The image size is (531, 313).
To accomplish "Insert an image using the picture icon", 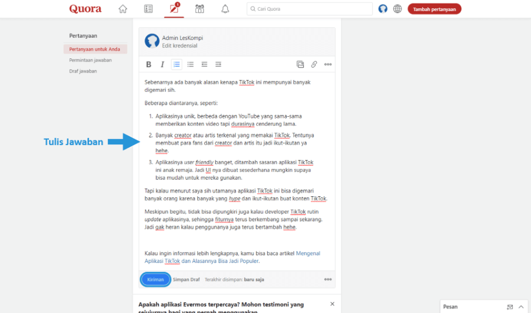I will 300,64.
